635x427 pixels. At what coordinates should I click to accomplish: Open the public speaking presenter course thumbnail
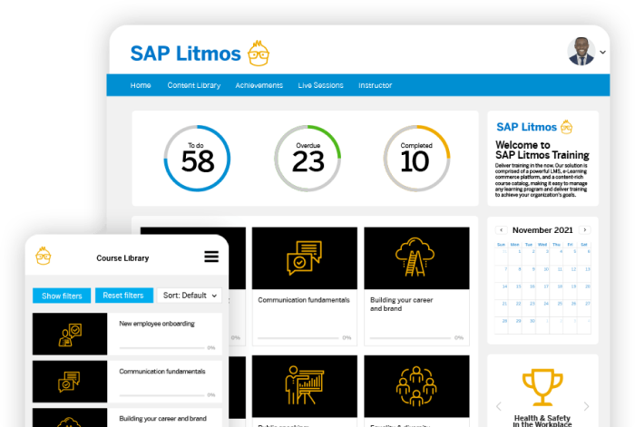click(305, 386)
